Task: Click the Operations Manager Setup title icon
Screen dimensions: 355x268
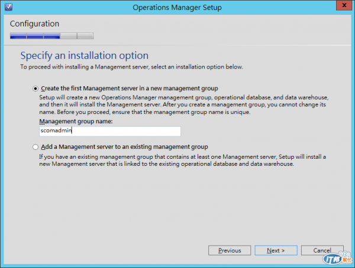Action: [8, 7]
